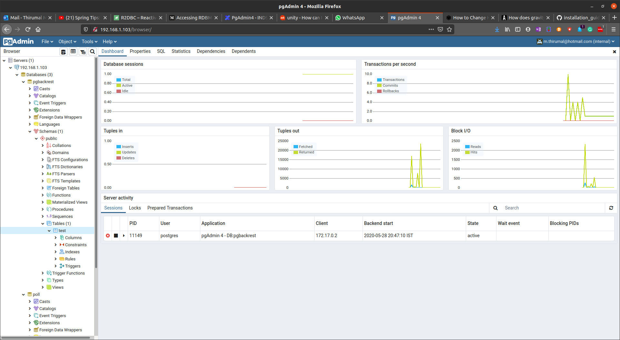Switch to the SQL tab
620x340 pixels.
click(x=161, y=51)
